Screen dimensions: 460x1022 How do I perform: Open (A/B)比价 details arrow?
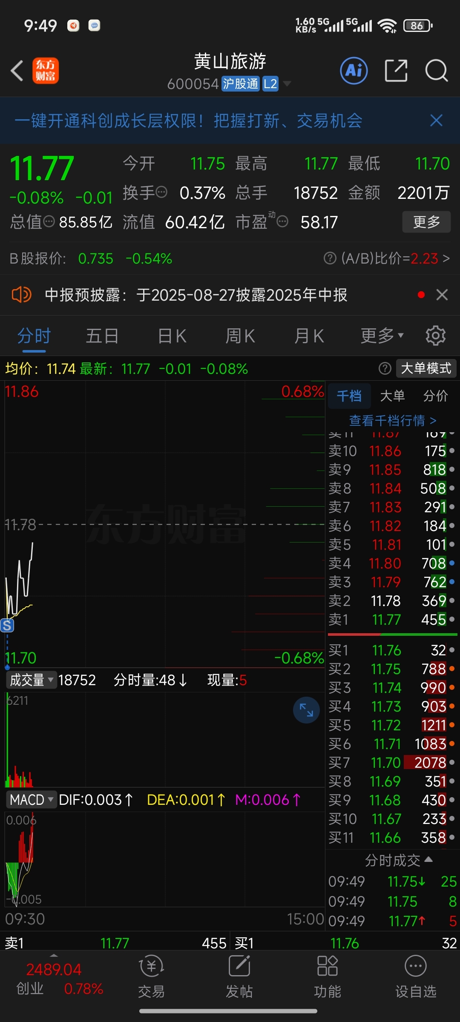(446, 258)
